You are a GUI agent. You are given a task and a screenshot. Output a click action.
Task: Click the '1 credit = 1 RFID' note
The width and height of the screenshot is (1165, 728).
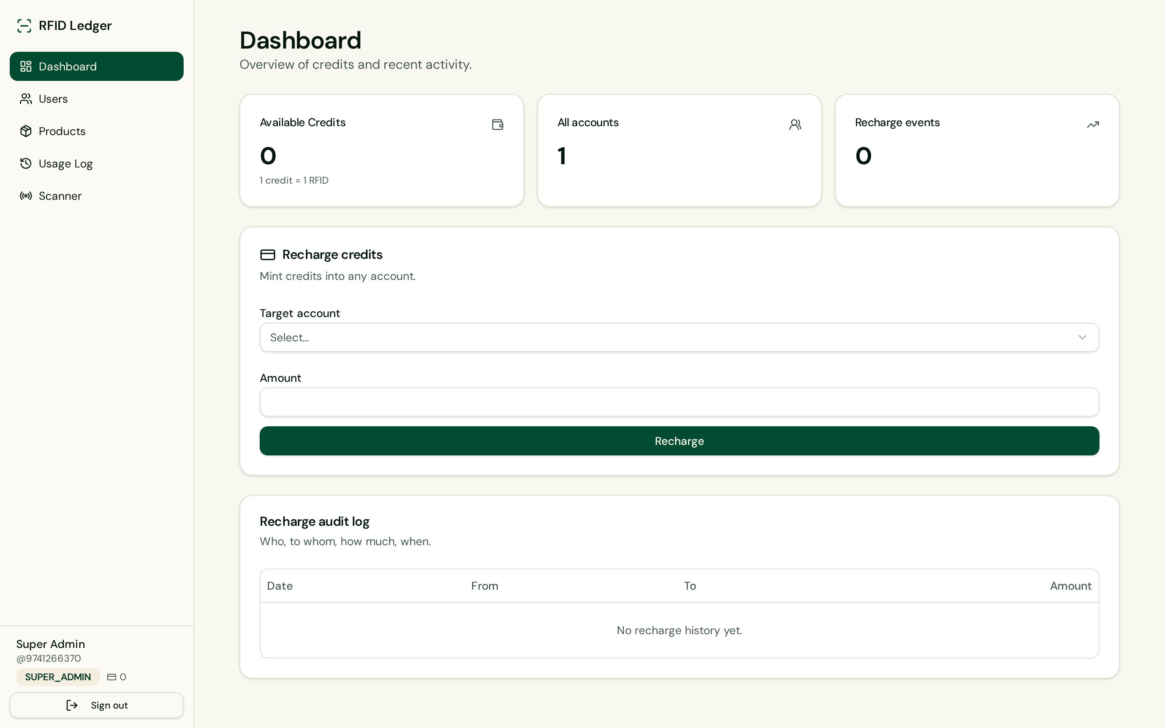coord(294,180)
